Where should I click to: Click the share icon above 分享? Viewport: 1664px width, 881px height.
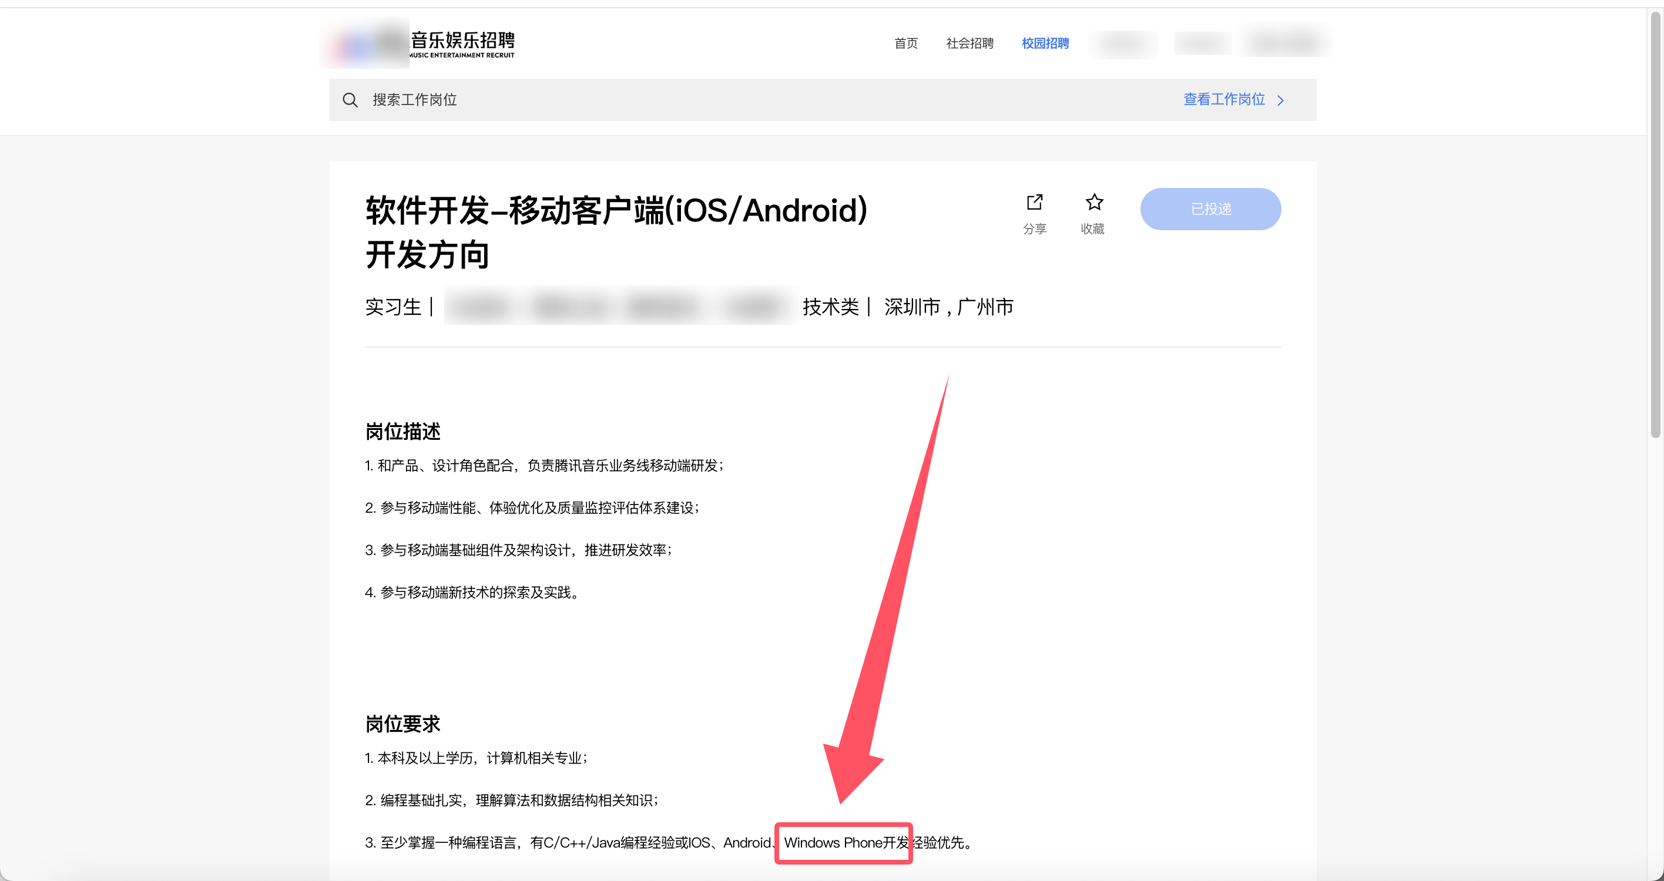pyautogui.click(x=1034, y=202)
